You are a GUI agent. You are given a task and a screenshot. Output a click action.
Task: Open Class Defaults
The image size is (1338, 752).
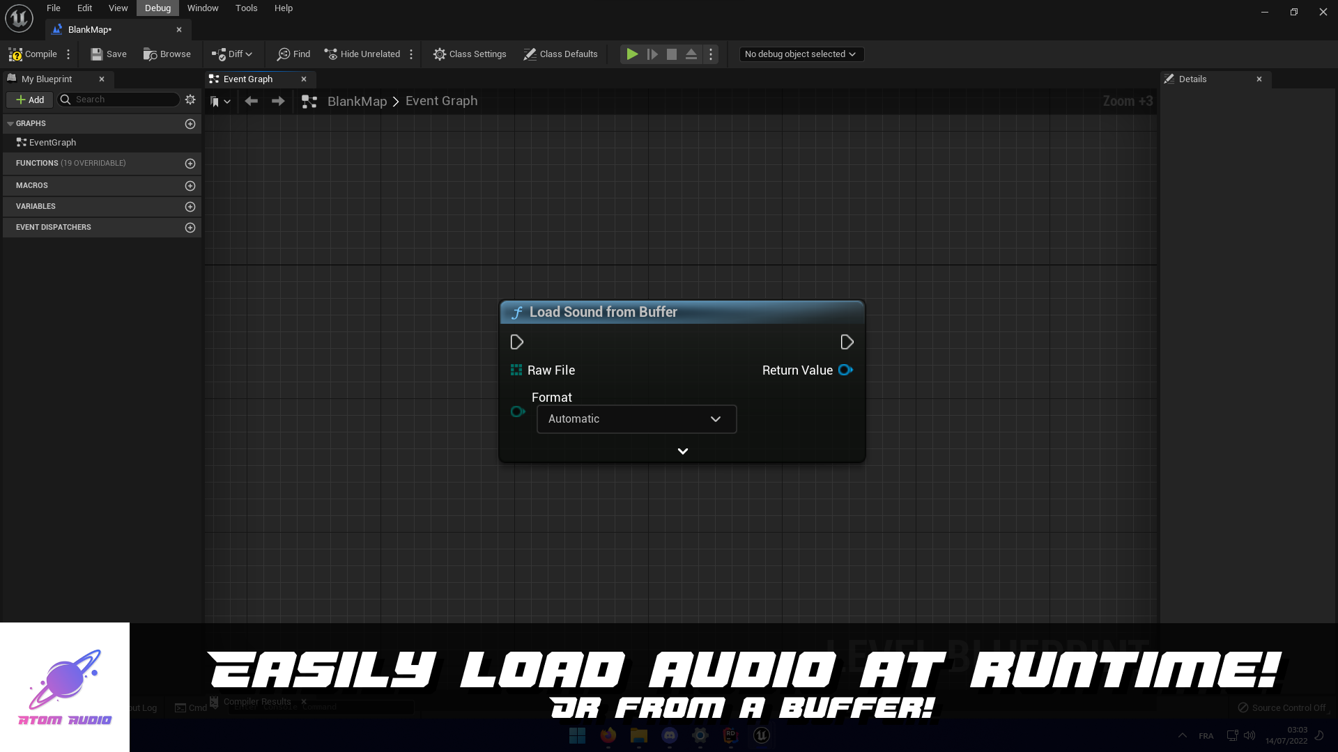[560, 54]
